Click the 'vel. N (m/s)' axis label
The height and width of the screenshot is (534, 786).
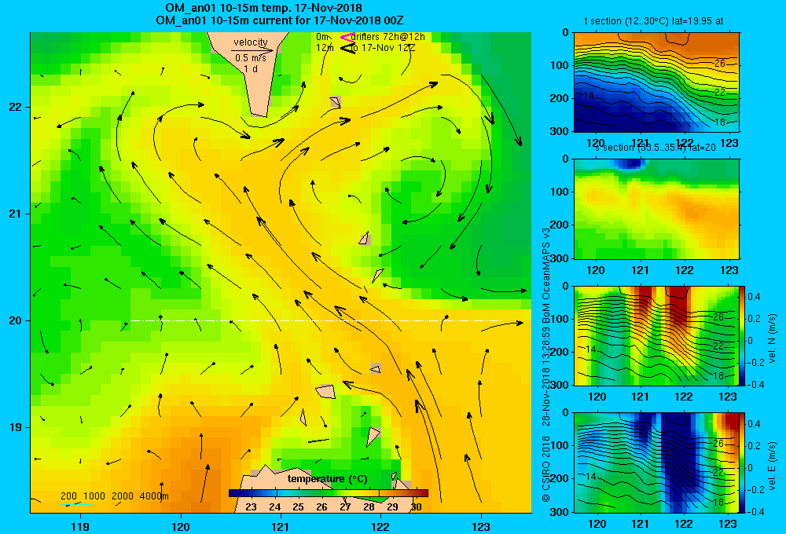click(x=772, y=338)
